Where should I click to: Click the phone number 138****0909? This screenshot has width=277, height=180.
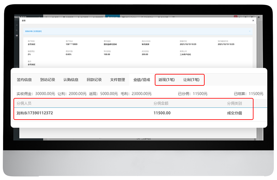pyautogui.click(x=71, y=44)
